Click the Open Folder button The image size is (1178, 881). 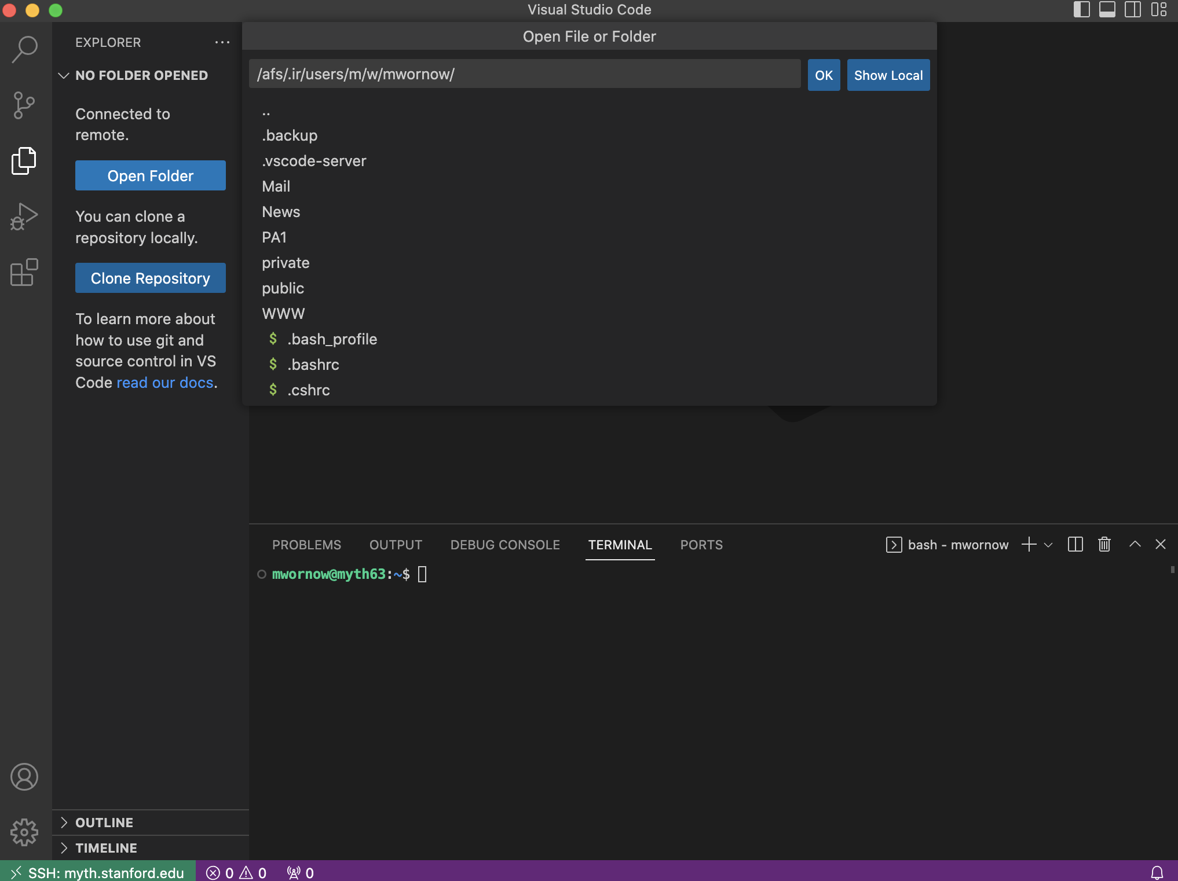click(151, 175)
